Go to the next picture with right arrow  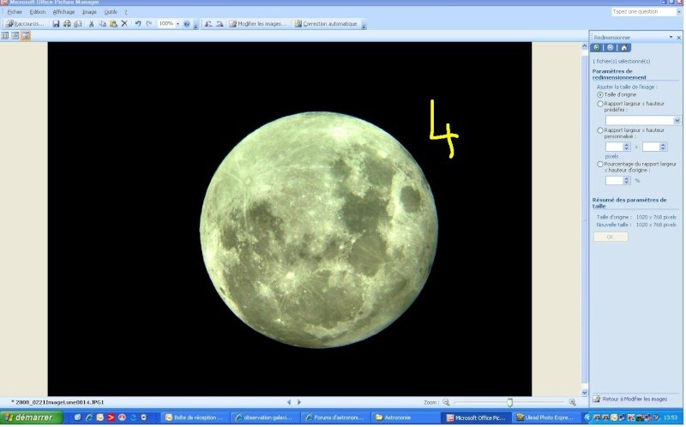(x=300, y=403)
